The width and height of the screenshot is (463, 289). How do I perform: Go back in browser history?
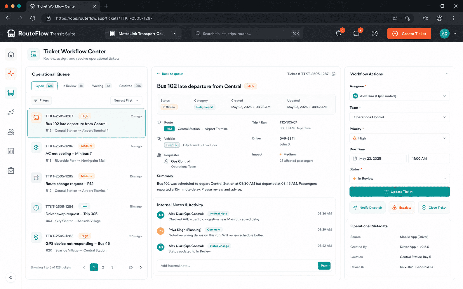tap(8, 18)
